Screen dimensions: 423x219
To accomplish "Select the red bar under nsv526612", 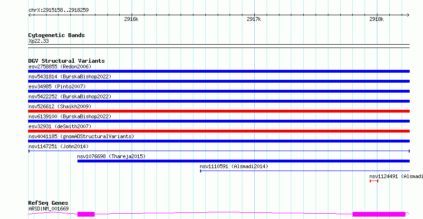I will (x=219, y=111).
